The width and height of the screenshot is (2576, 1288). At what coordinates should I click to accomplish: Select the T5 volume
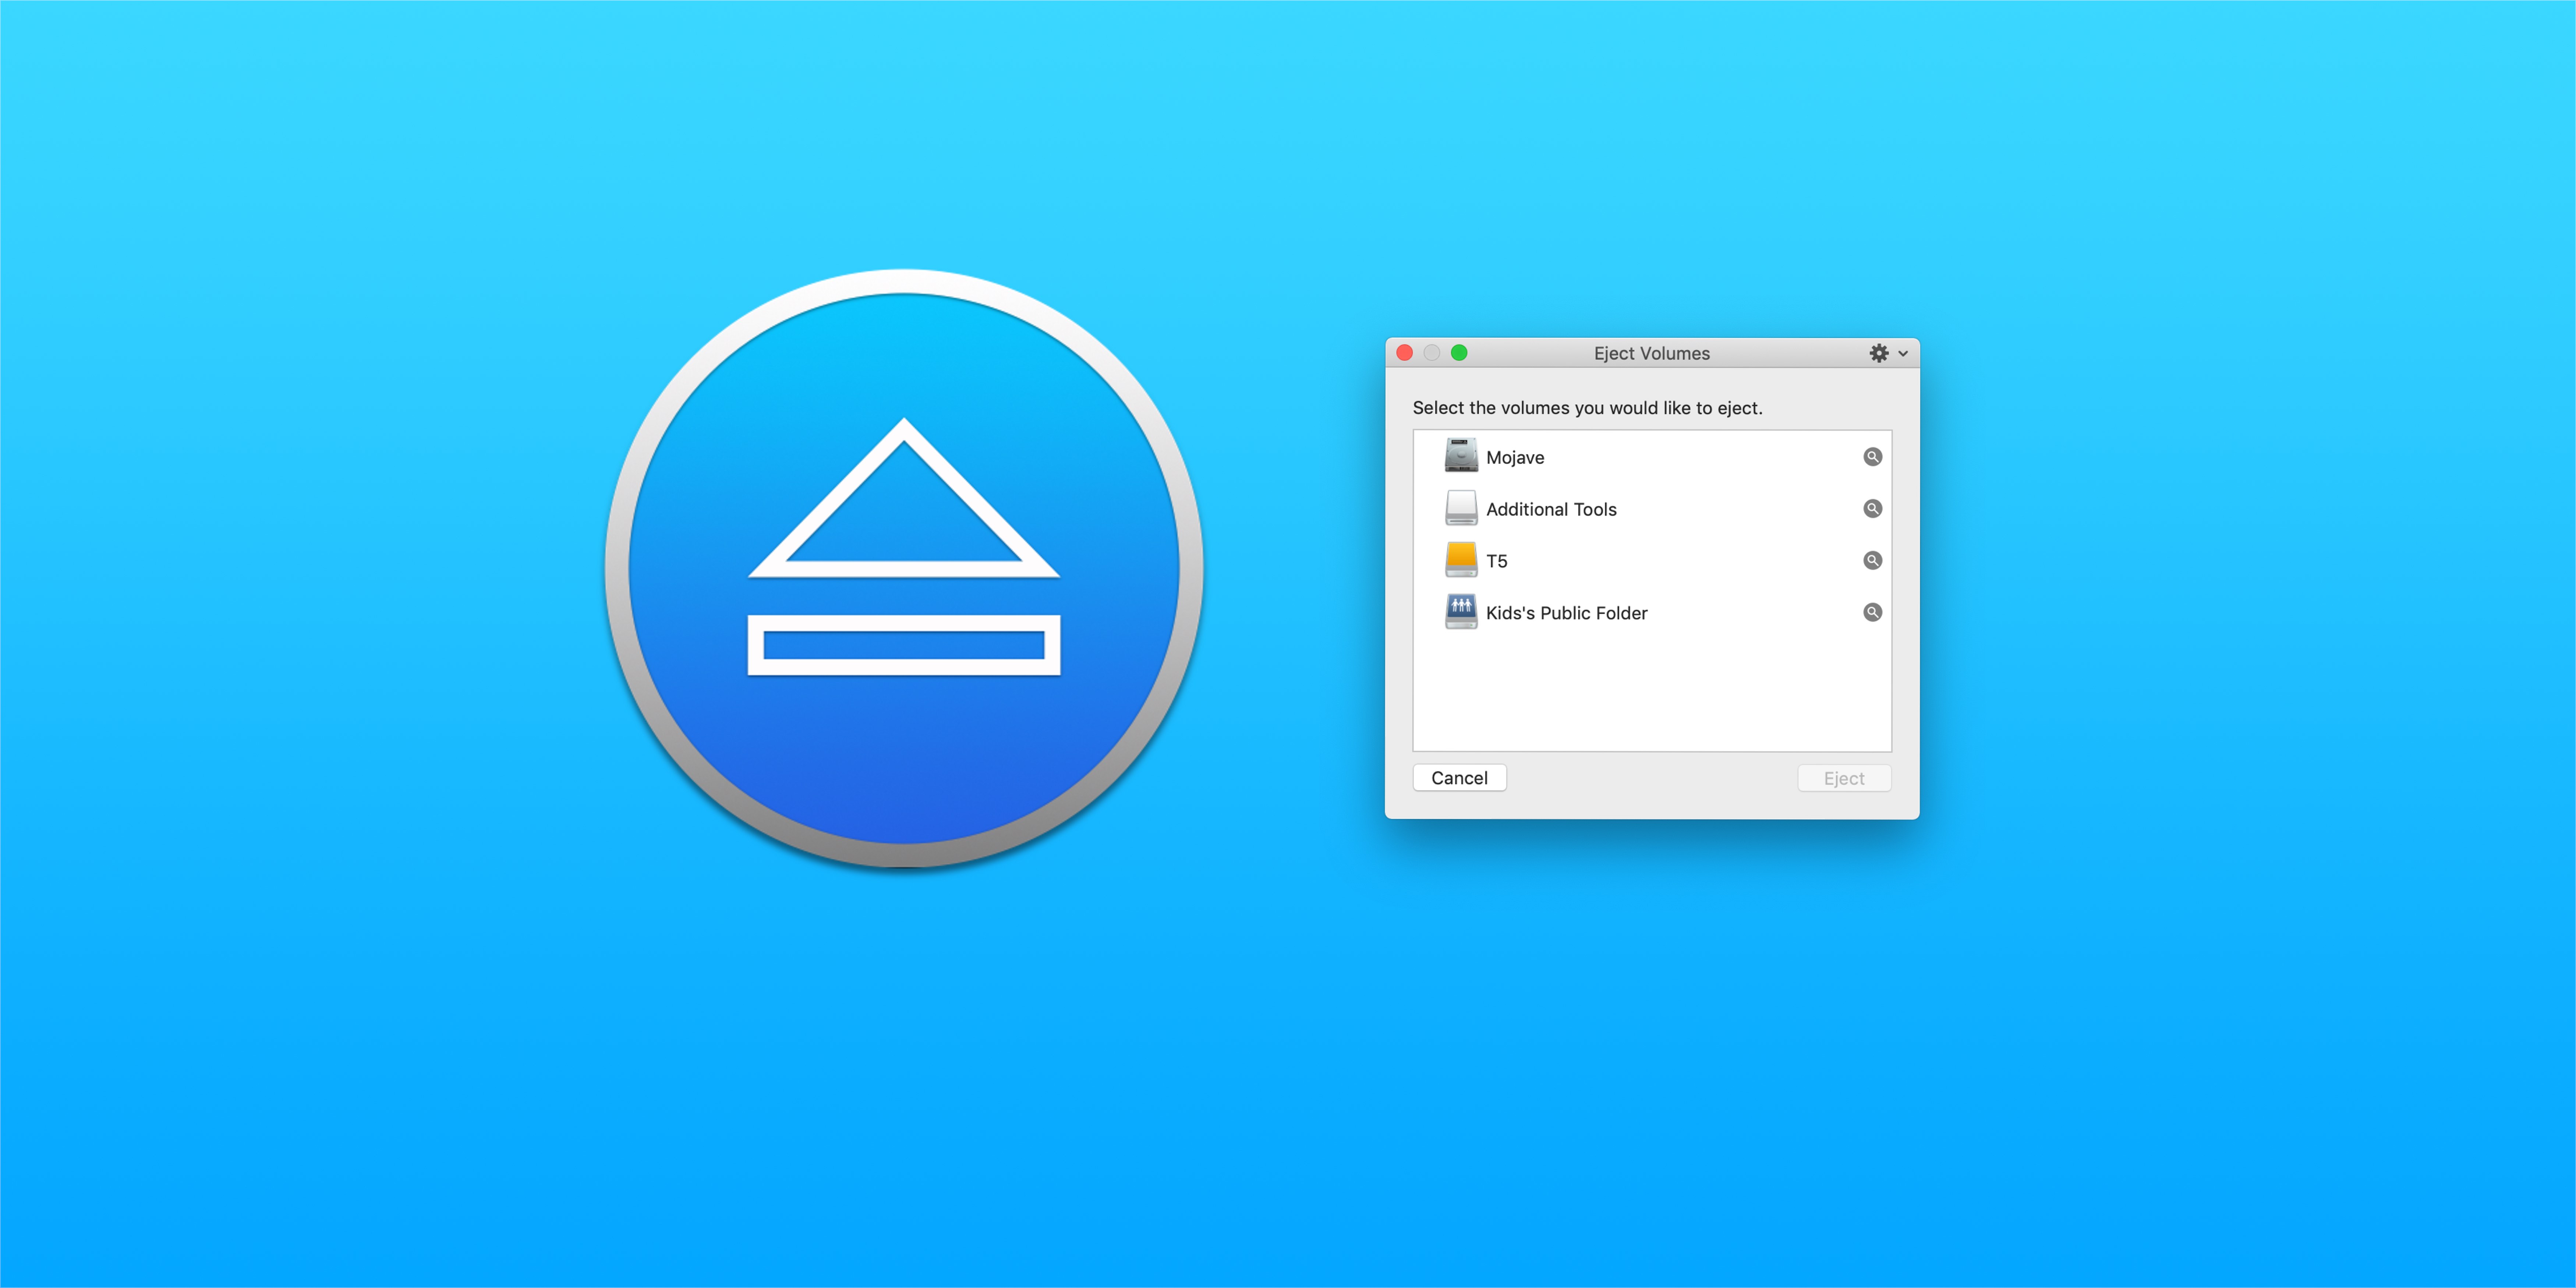pyautogui.click(x=1643, y=560)
